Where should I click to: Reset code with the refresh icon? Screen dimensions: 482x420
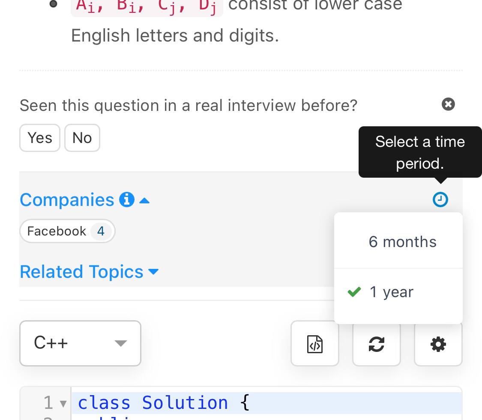[377, 343]
